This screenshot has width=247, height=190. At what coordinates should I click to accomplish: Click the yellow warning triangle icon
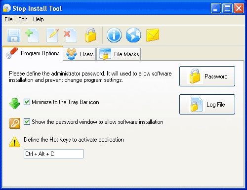click(14, 142)
